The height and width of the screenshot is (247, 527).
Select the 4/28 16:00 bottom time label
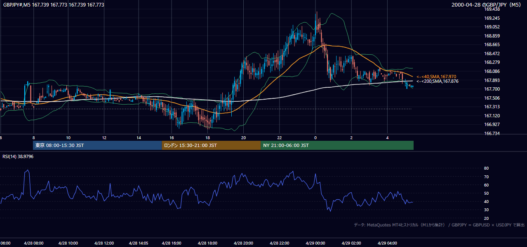coord(172,243)
